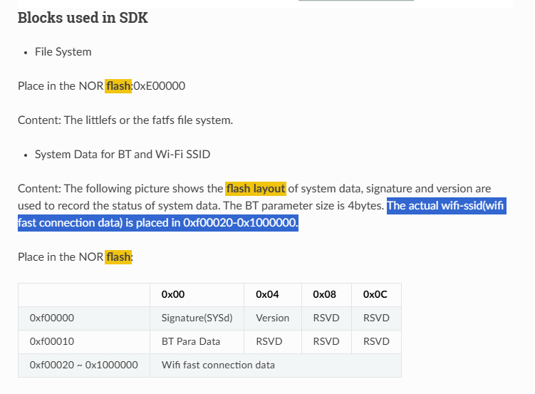
Task: Click the '0xf00020 ~ 0x1000000' cell
Action: (x=84, y=365)
